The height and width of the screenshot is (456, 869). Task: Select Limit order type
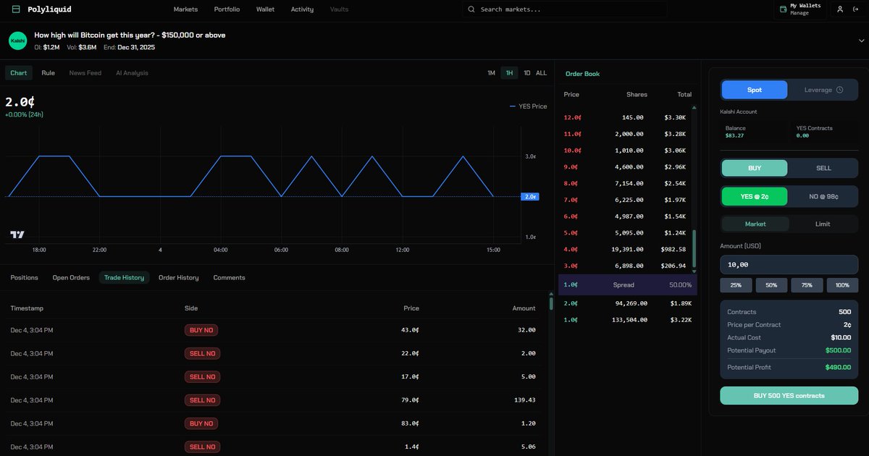tap(823, 224)
